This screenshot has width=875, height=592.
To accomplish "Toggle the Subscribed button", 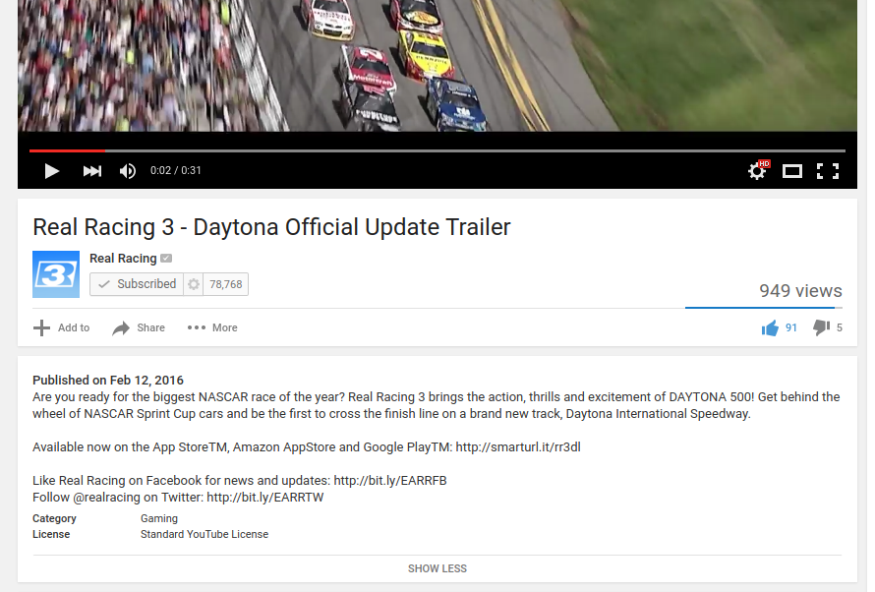I will [x=137, y=284].
